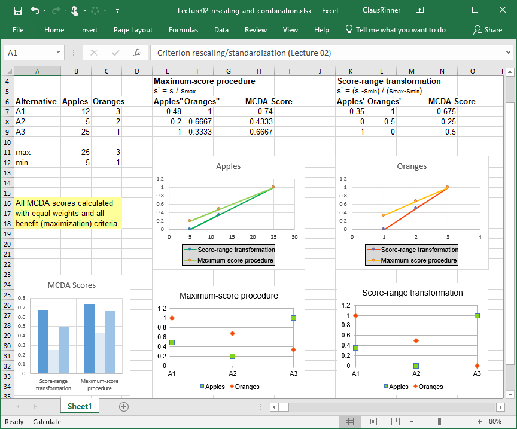Screen dimensions: 517x429
Task: Click the yellow note about equal weights
Action: pyautogui.click(x=68, y=214)
